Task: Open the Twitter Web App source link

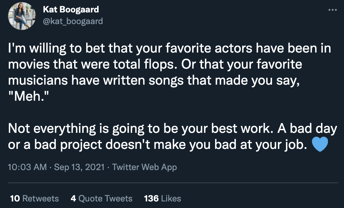Action: click(144, 167)
